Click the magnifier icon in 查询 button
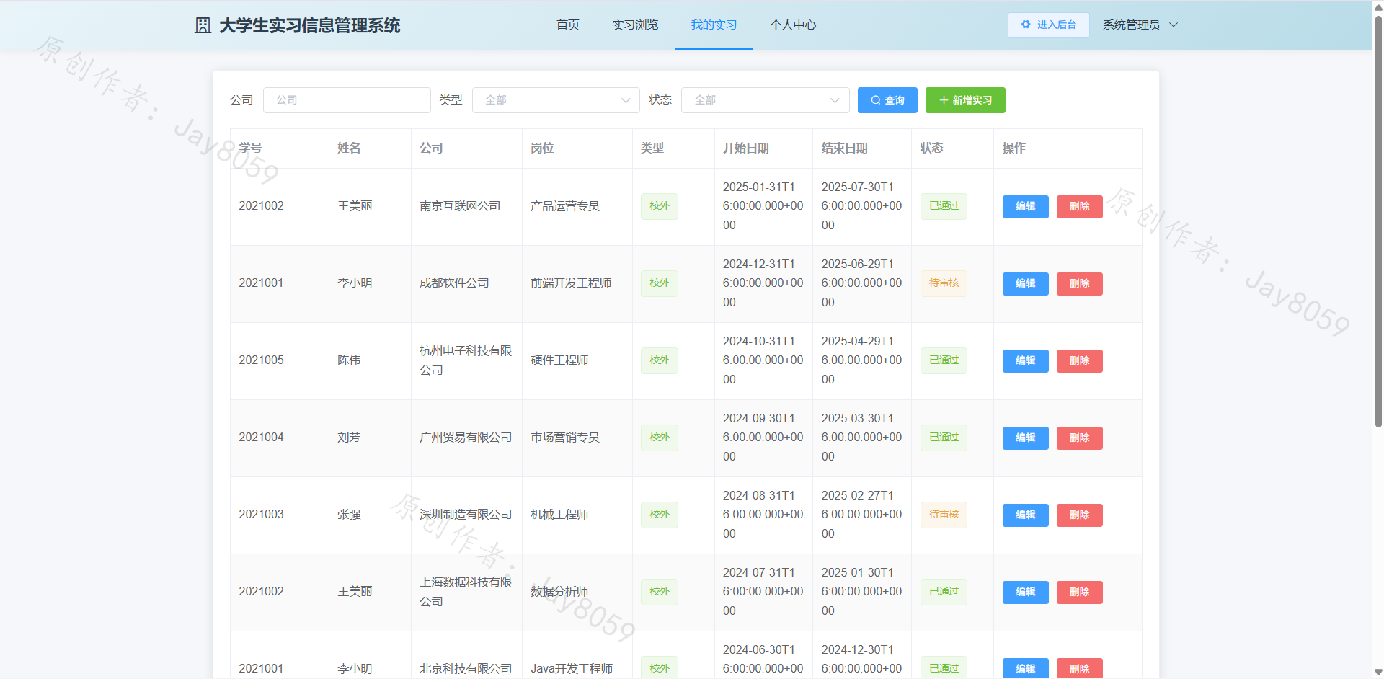This screenshot has height=679, width=1384. [x=876, y=100]
